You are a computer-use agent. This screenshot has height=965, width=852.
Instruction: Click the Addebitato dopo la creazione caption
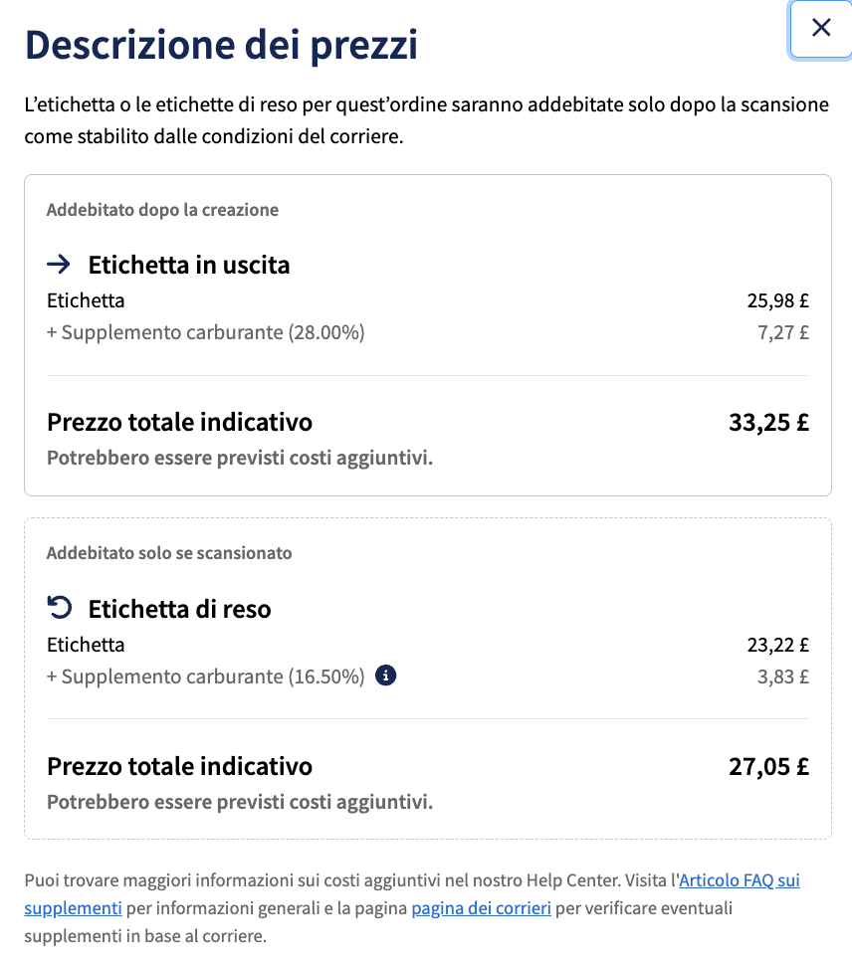click(162, 210)
